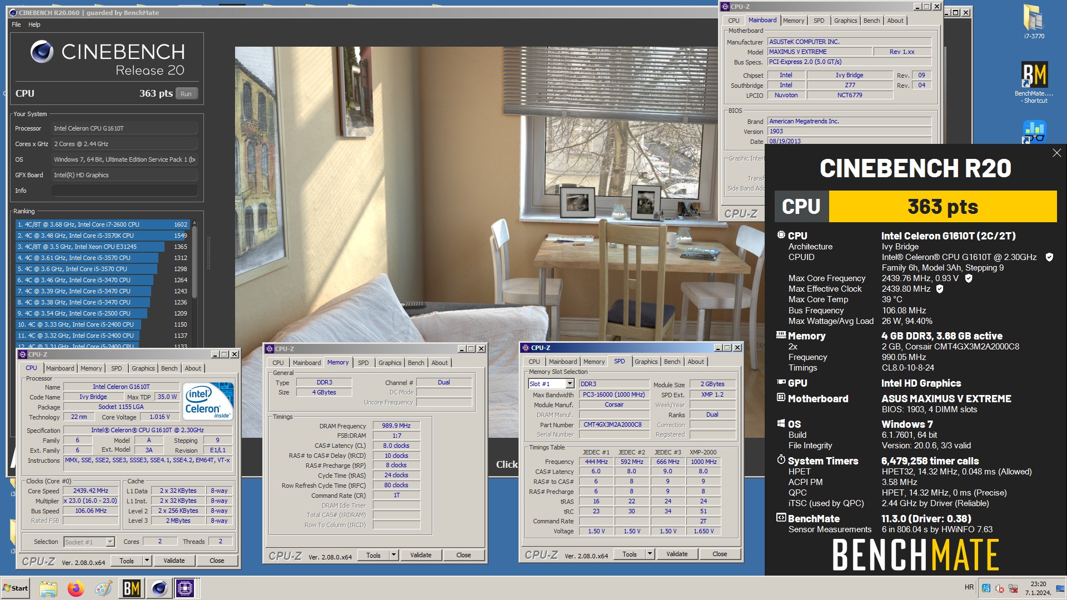Select the i7-3770 desktop folder
This screenshot has height=600, width=1067.
point(1034,22)
